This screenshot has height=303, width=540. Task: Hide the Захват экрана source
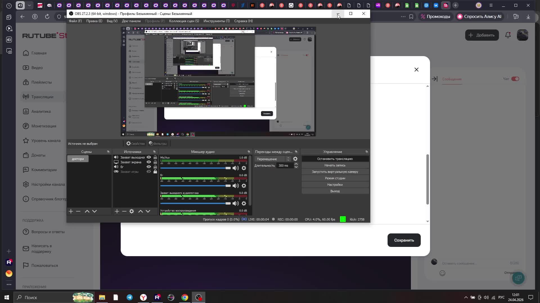coord(149,162)
